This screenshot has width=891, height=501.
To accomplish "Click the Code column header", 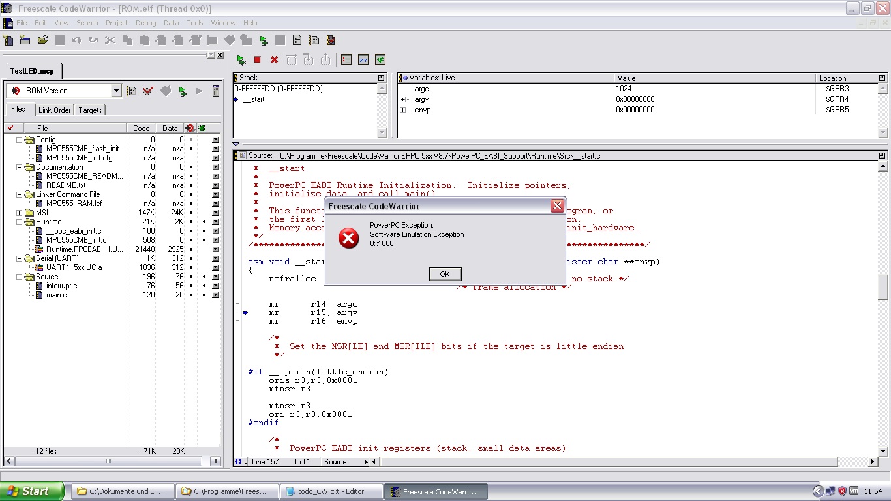I will [142, 128].
